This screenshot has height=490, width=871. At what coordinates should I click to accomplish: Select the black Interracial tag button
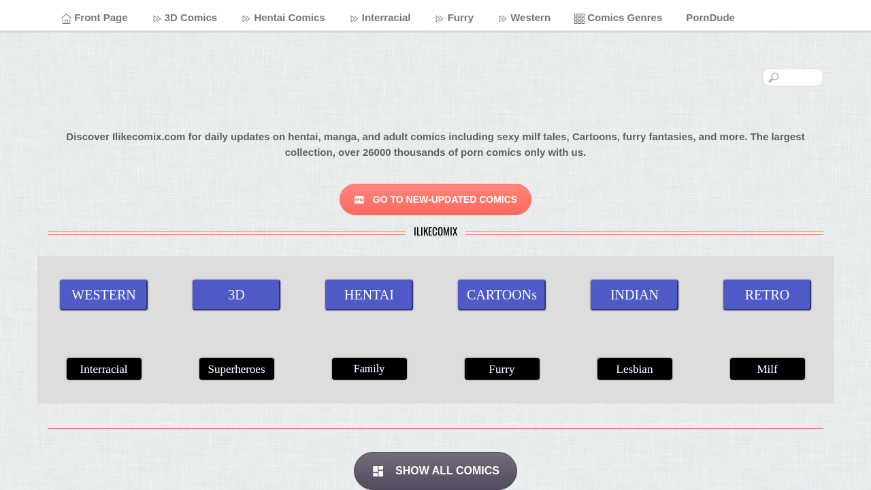pos(104,369)
